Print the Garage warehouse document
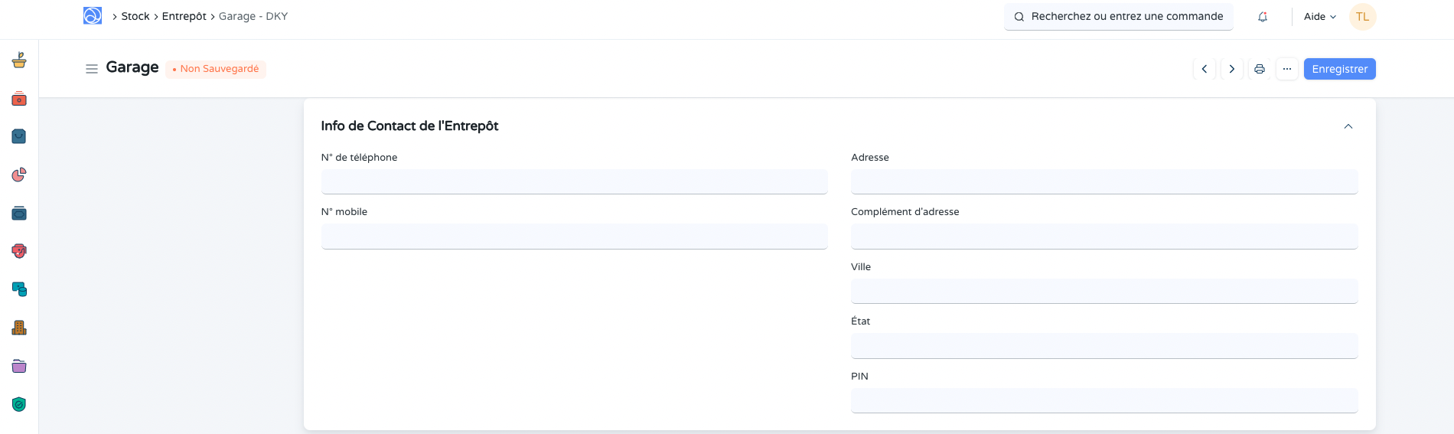Image resolution: width=1454 pixels, height=434 pixels. point(1260,69)
